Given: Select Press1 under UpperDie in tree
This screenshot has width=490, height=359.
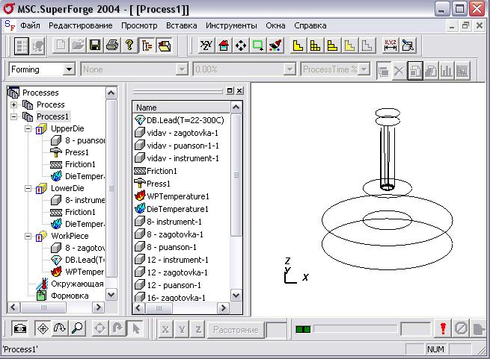Looking at the screenshot, I should (x=77, y=152).
